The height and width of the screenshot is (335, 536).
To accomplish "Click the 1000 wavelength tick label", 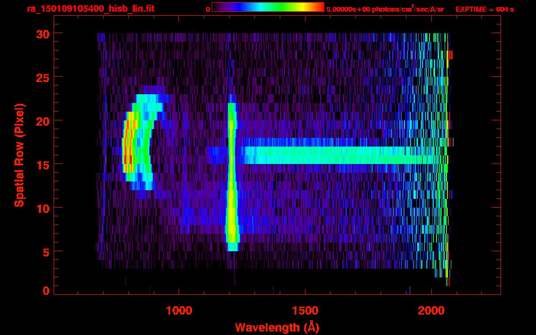I will point(179,310).
